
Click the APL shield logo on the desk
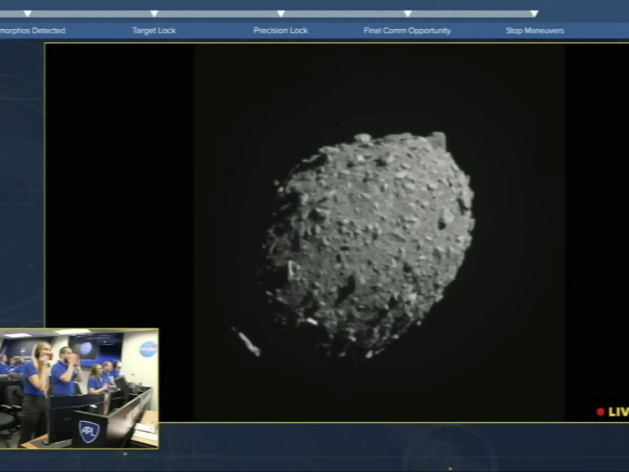[x=89, y=431]
